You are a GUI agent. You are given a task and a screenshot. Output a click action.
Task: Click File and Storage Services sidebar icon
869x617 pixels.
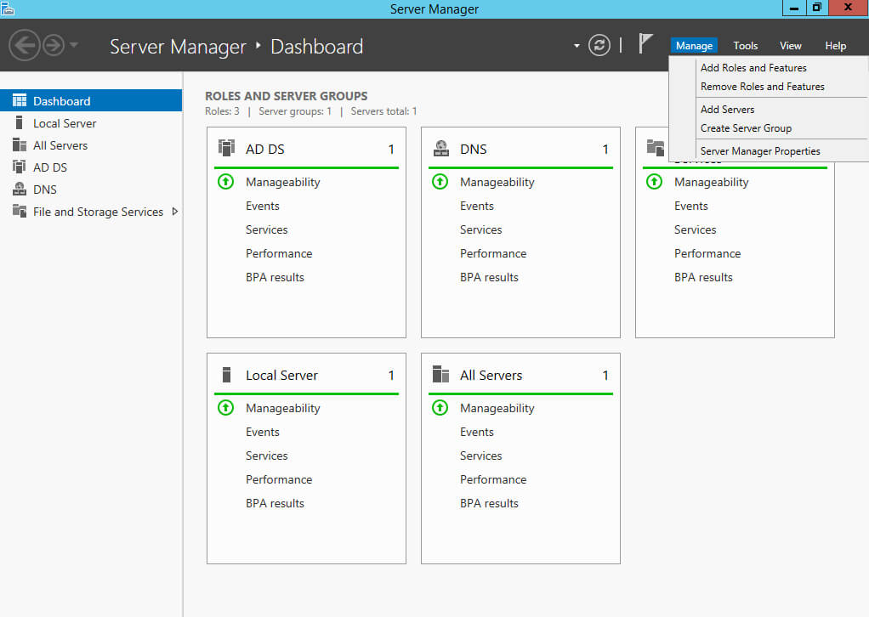(x=20, y=211)
